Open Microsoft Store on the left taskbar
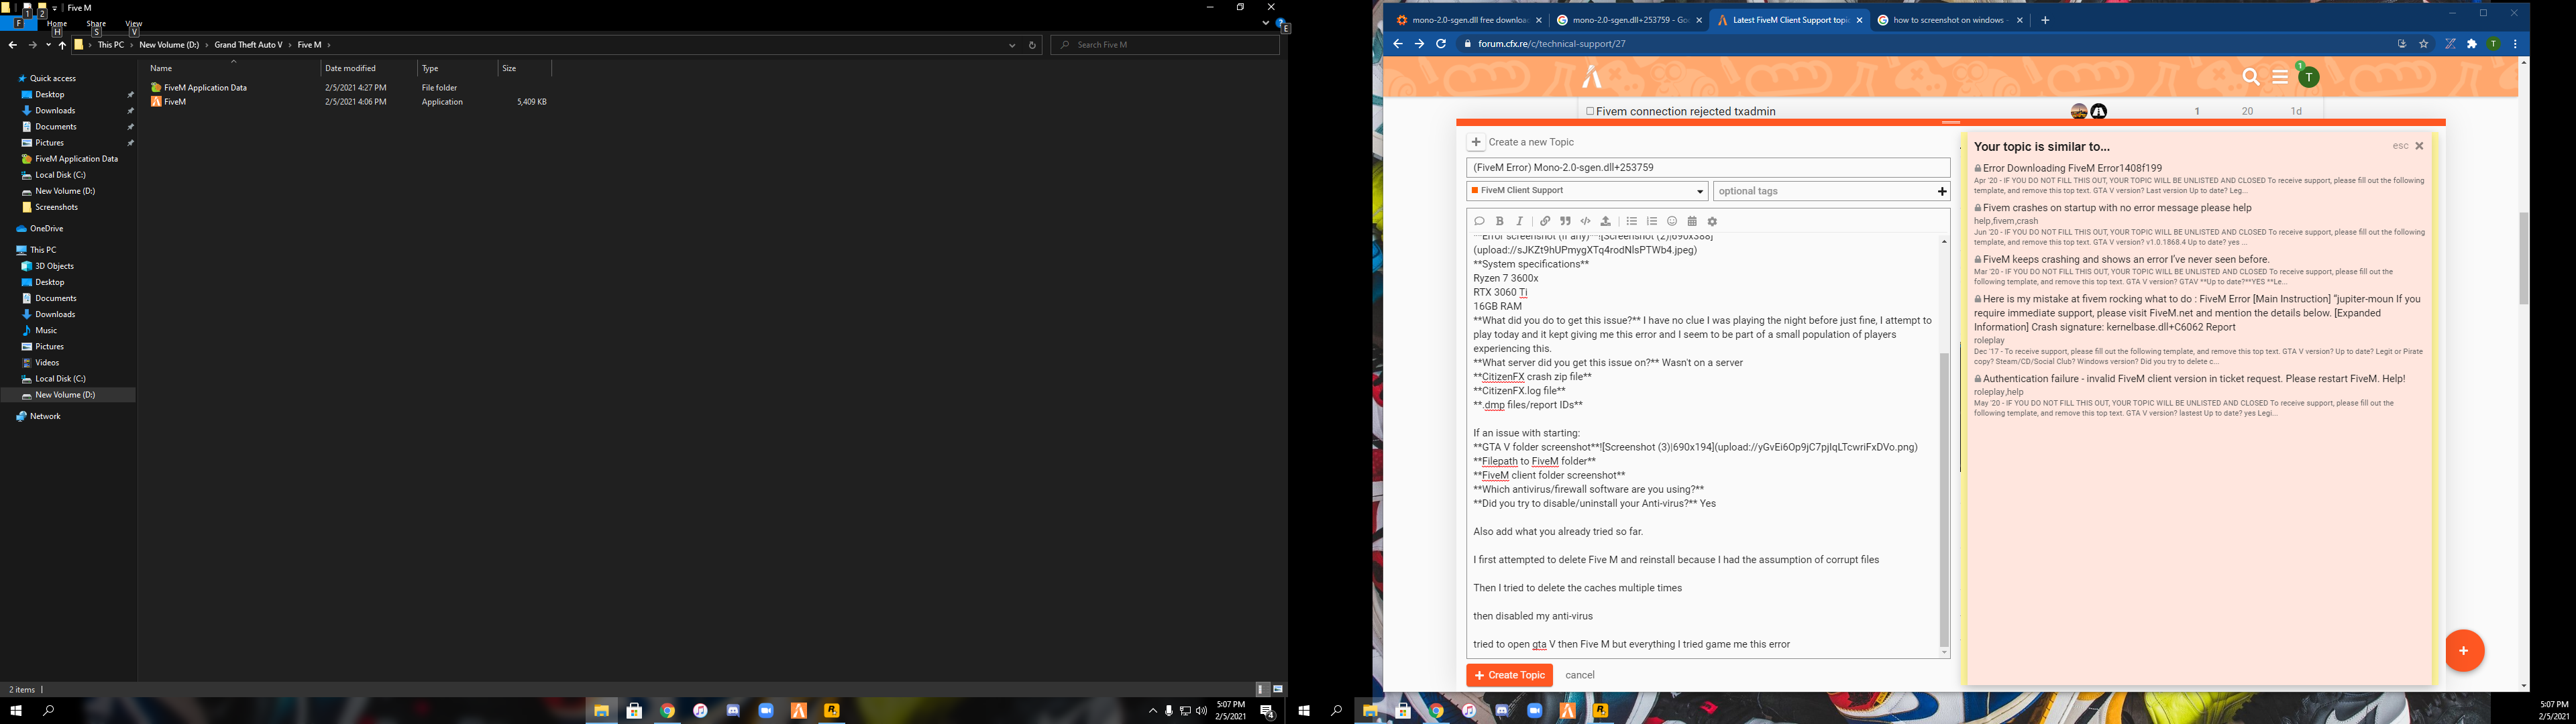Image resolution: width=2576 pixels, height=724 pixels. (634, 711)
